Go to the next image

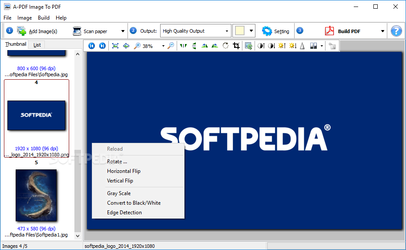[x=102, y=46]
